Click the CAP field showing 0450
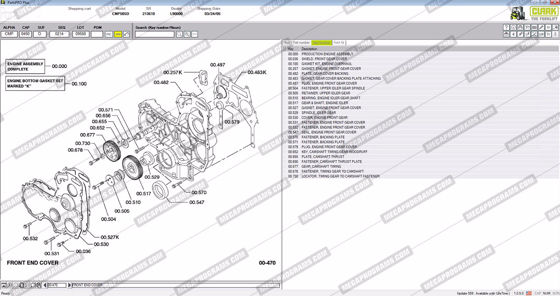The image size is (560, 296). (25, 34)
